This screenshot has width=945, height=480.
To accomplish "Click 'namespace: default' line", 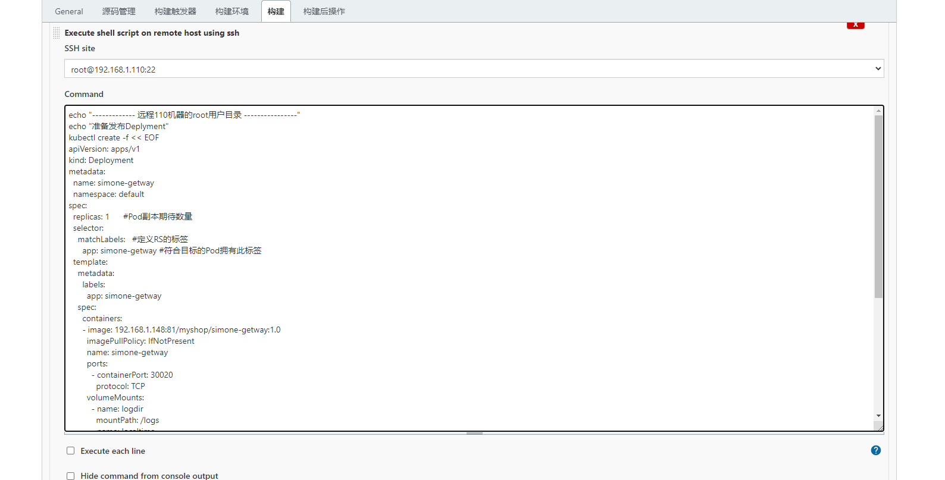I will [108, 194].
